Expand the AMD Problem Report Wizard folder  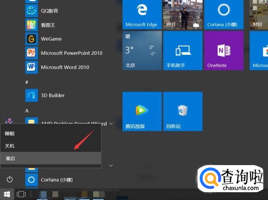pyautogui.click(x=111, y=124)
